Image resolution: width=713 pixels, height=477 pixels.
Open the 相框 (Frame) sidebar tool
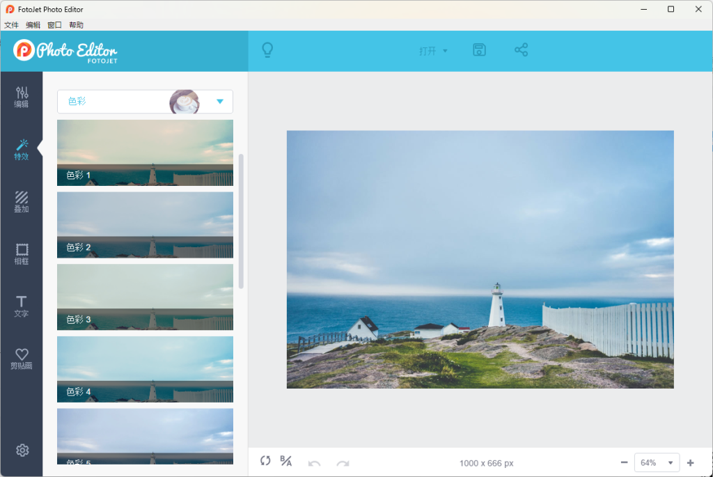coord(22,254)
